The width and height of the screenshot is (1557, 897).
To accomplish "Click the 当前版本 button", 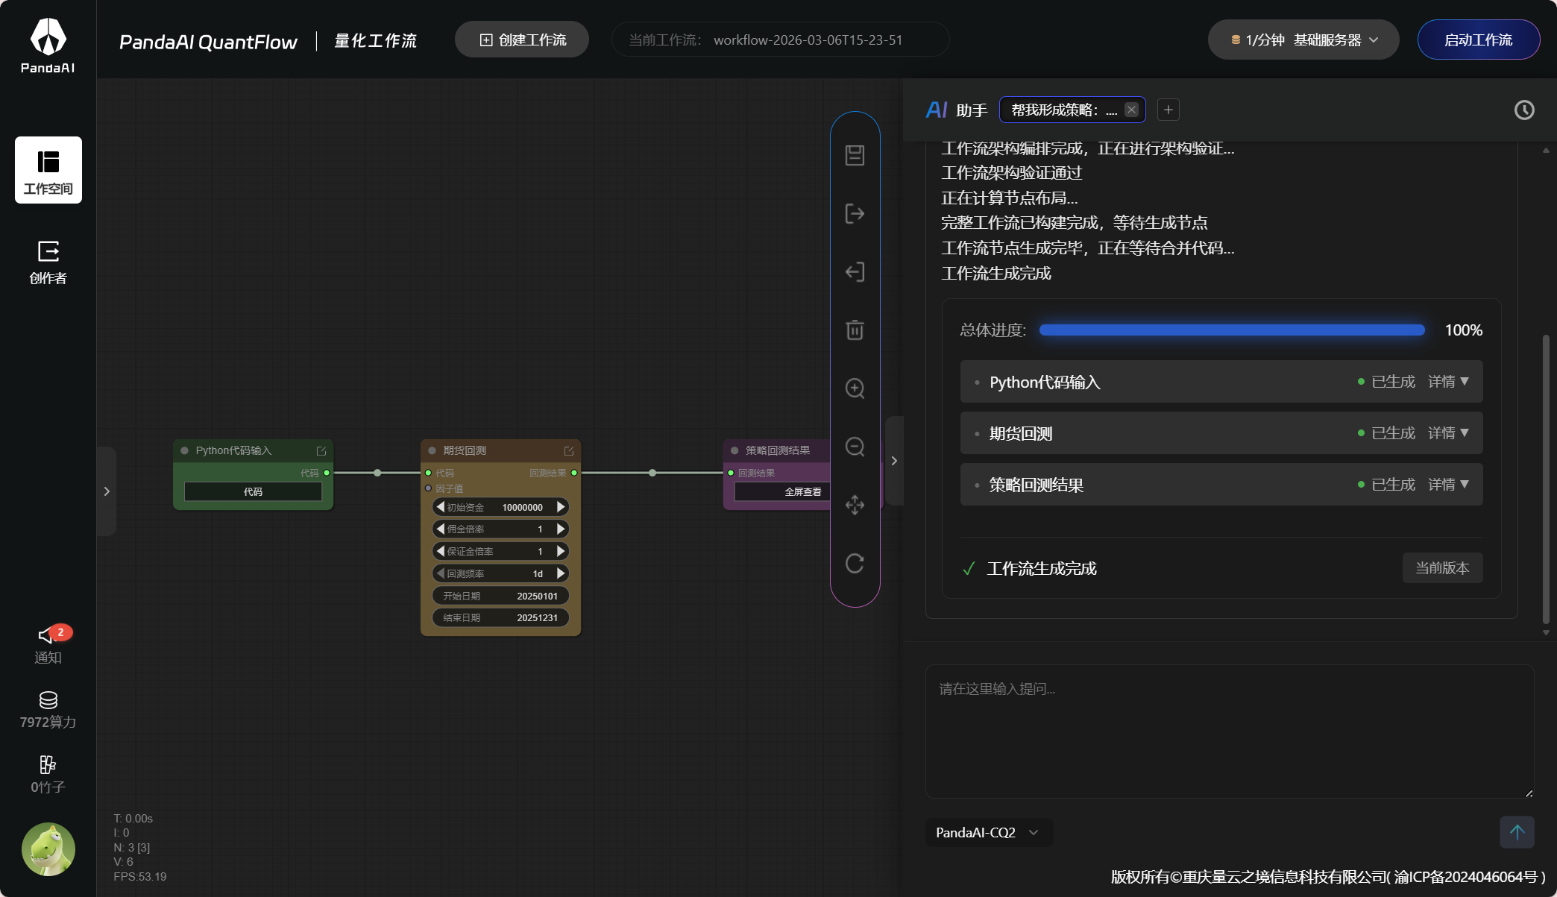I will [1442, 568].
